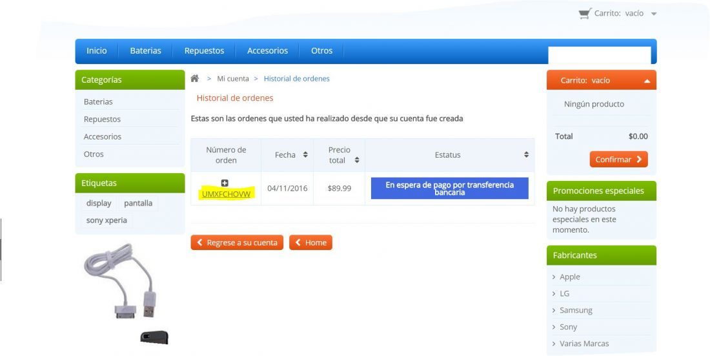The image size is (710, 356).
Task: Select Baterias in Categorías sidebar
Action: click(x=98, y=101)
